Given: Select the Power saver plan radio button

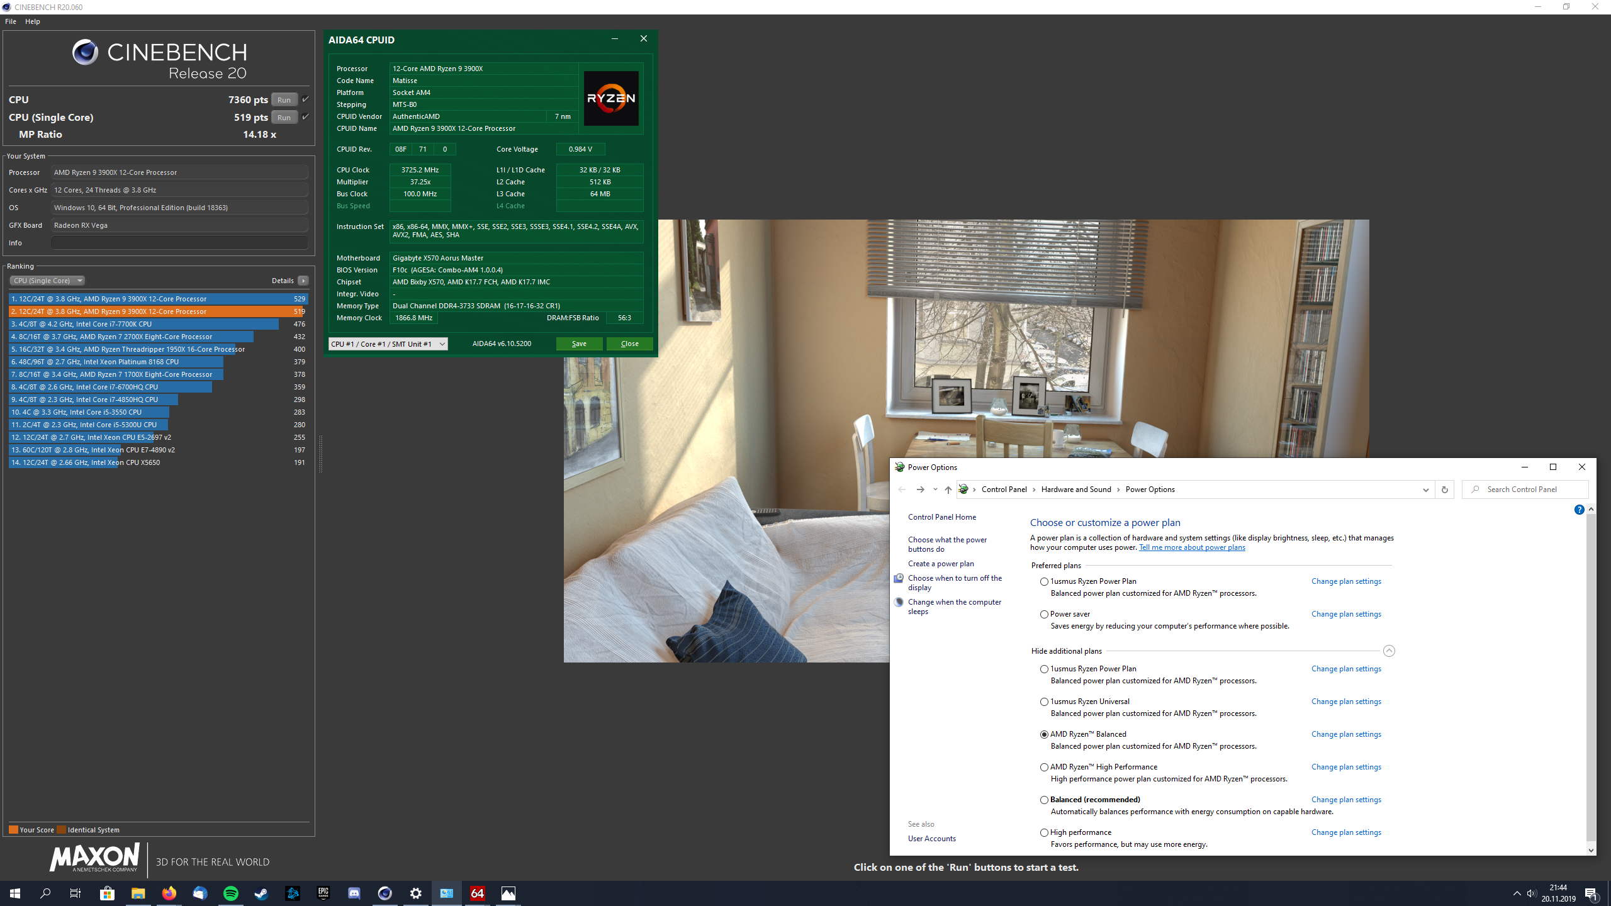Looking at the screenshot, I should [1044, 614].
